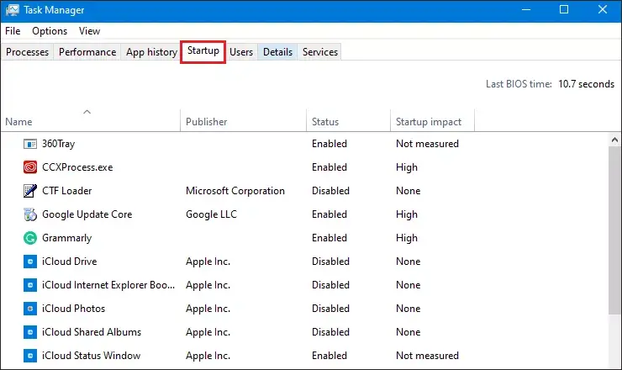Click the iCloud Drive icon
Image resolution: width=622 pixels, height=370 pixels.
coord(30,262)
